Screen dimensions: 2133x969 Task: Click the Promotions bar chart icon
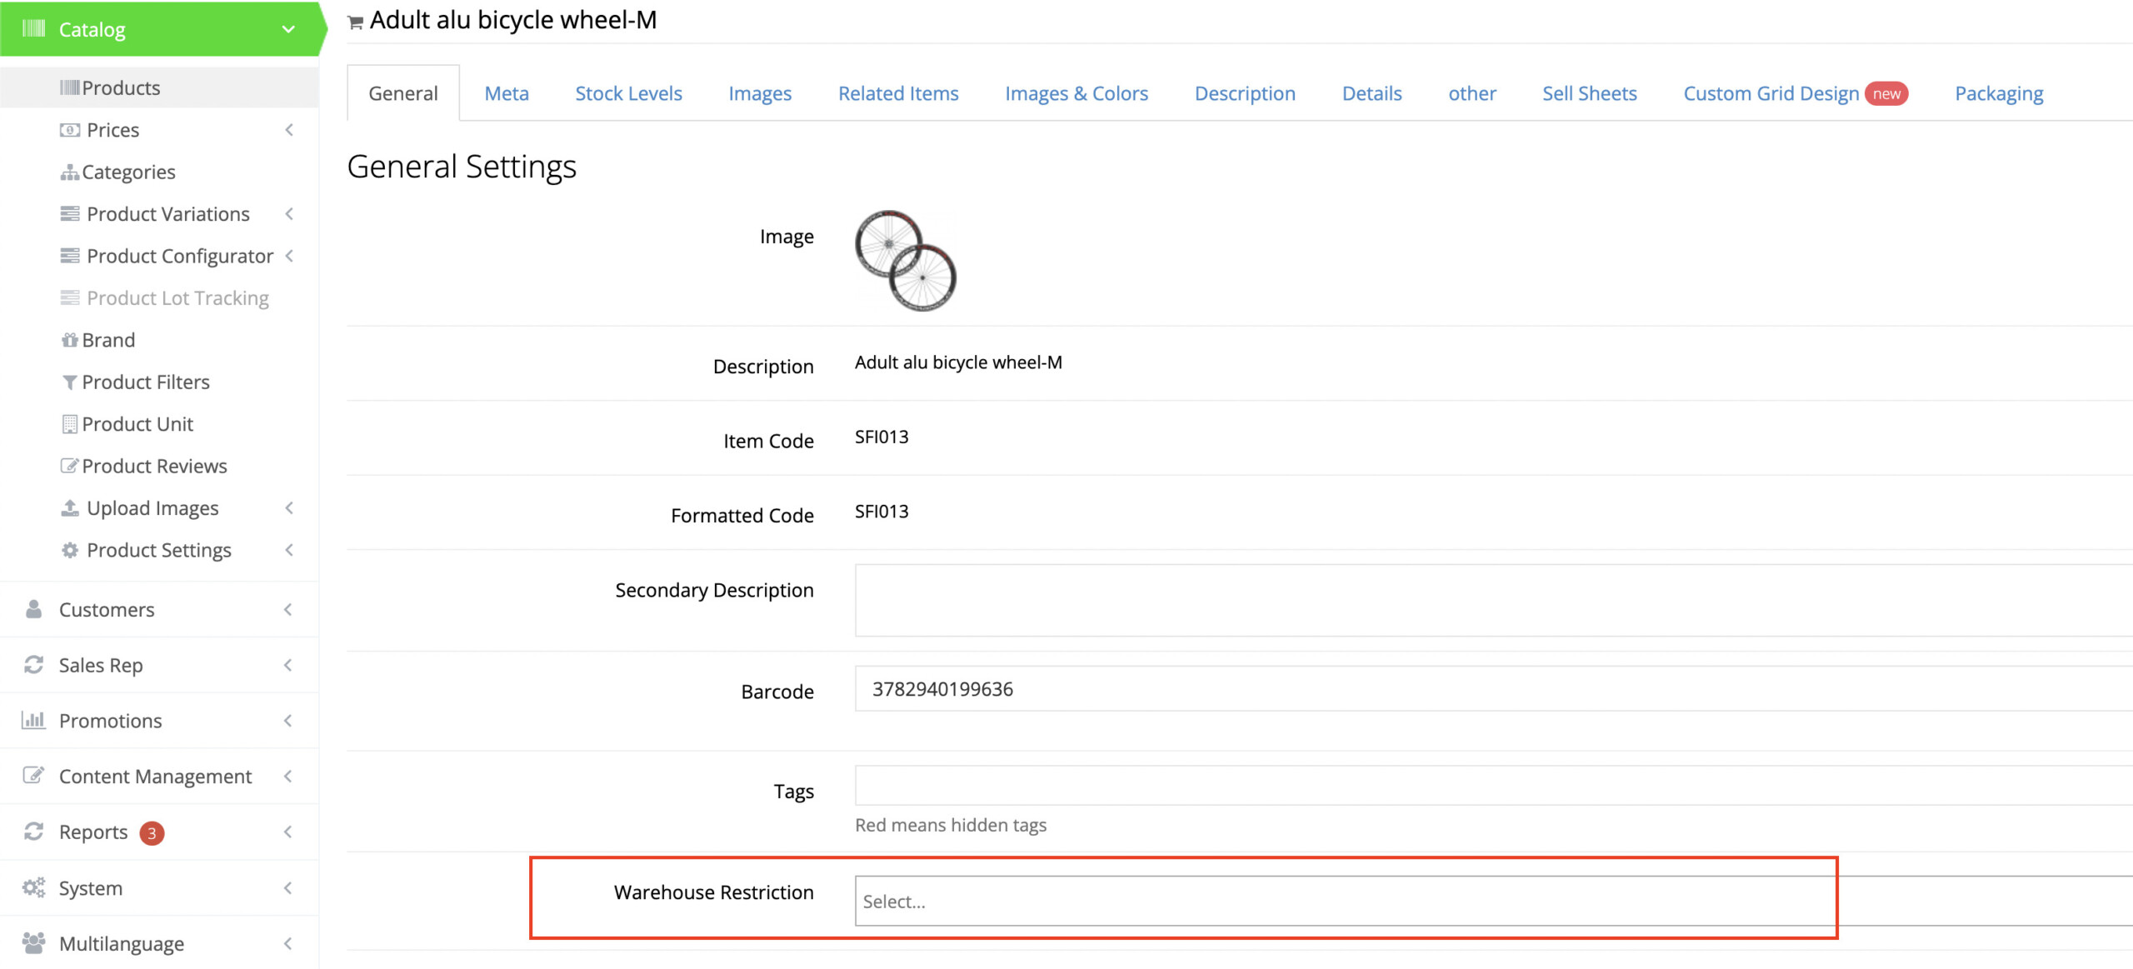pyautogui.click(x=33, y=720)
